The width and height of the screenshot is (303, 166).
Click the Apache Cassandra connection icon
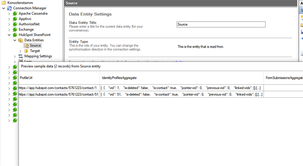(15, 13)
